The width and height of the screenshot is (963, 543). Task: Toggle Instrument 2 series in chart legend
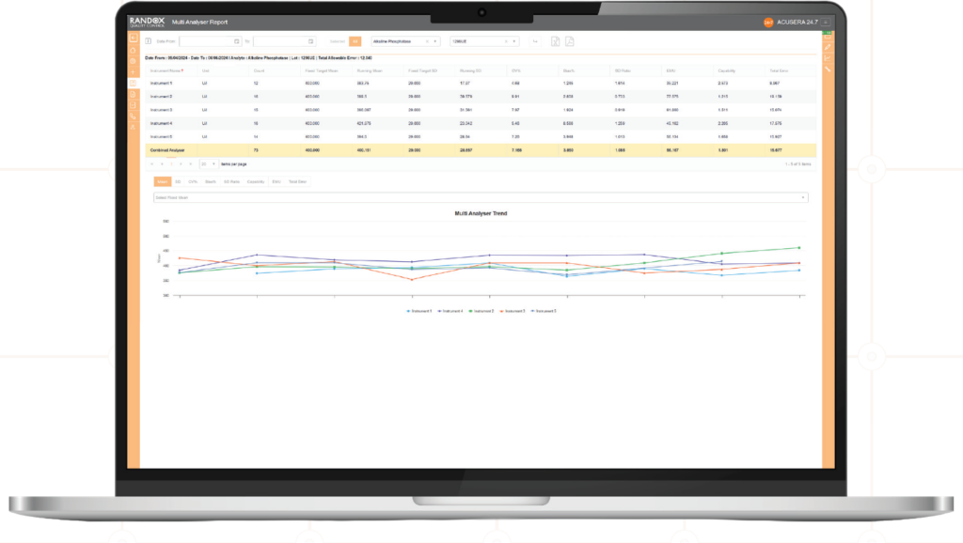[x=482, y=311]
